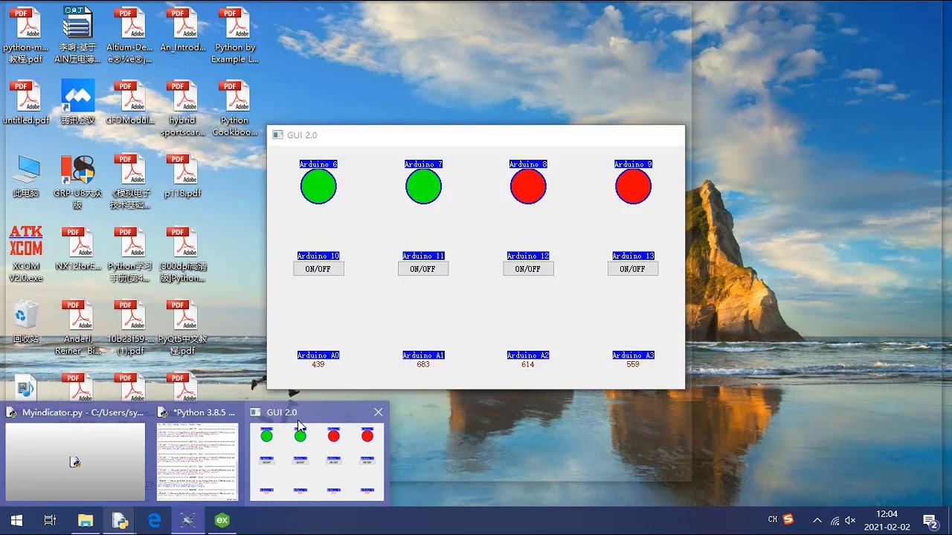Click the A3 reading value 559
Screen dimensions: 952x535
click(x=633, y=365)
